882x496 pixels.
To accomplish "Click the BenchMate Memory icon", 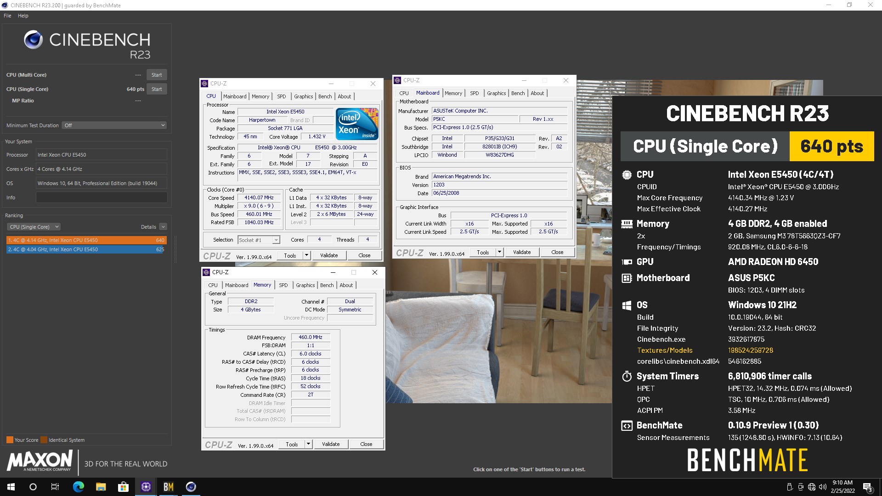I will pos(627,224).
